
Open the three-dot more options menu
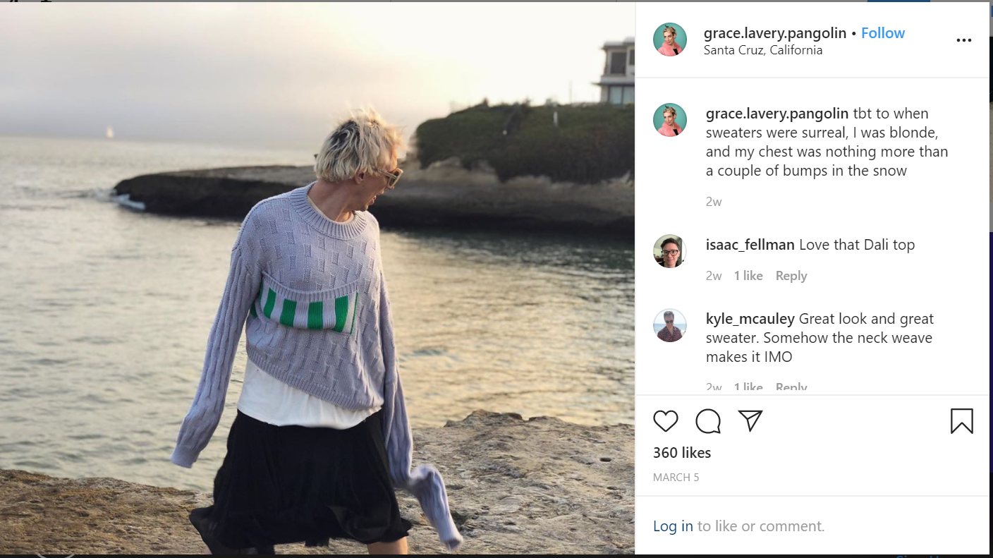point(963,40)
